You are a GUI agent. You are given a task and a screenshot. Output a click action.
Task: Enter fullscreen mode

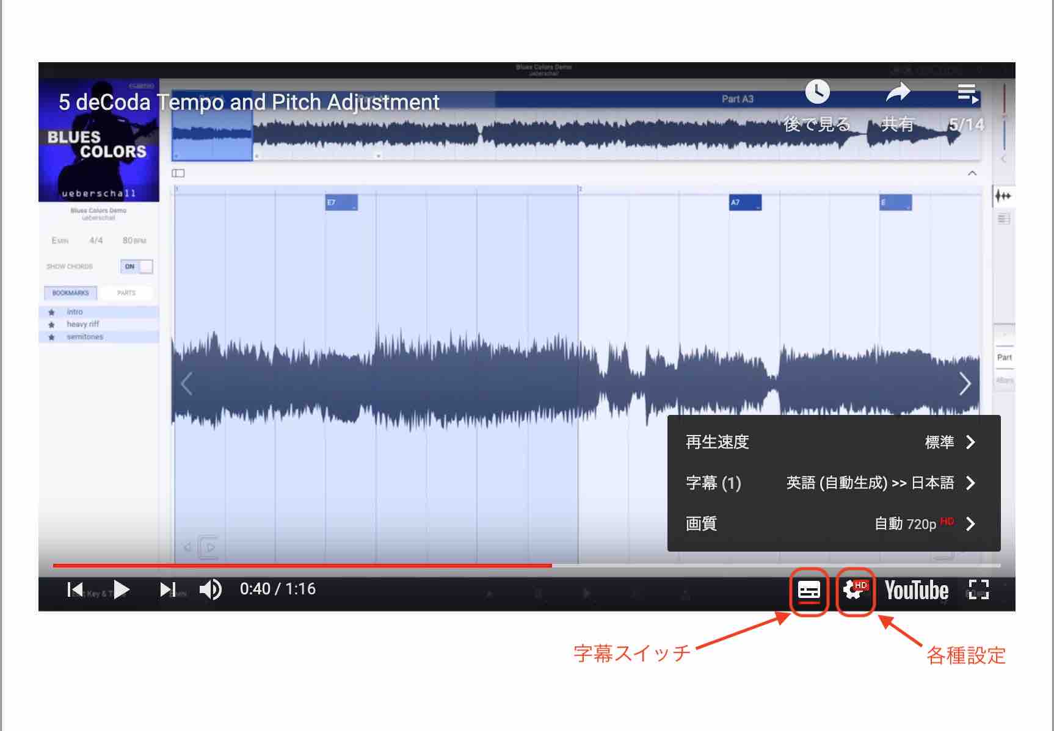(x=978, y=589)
